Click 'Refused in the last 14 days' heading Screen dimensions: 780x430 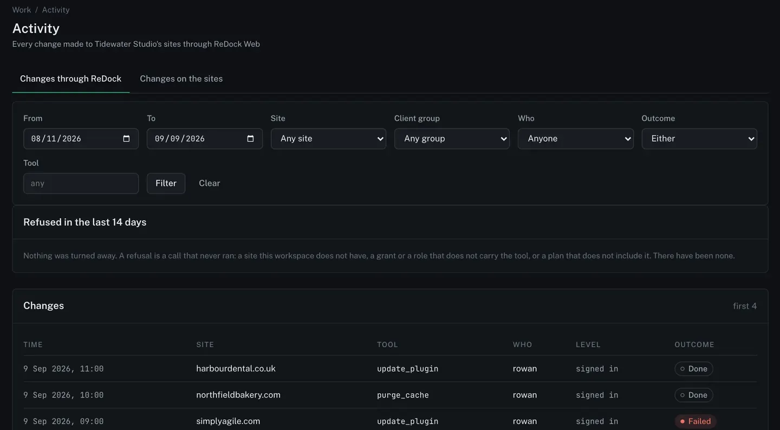tap(85, 222)
